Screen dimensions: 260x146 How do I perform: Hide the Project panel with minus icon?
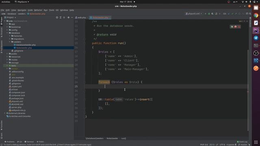click(72, 17)
